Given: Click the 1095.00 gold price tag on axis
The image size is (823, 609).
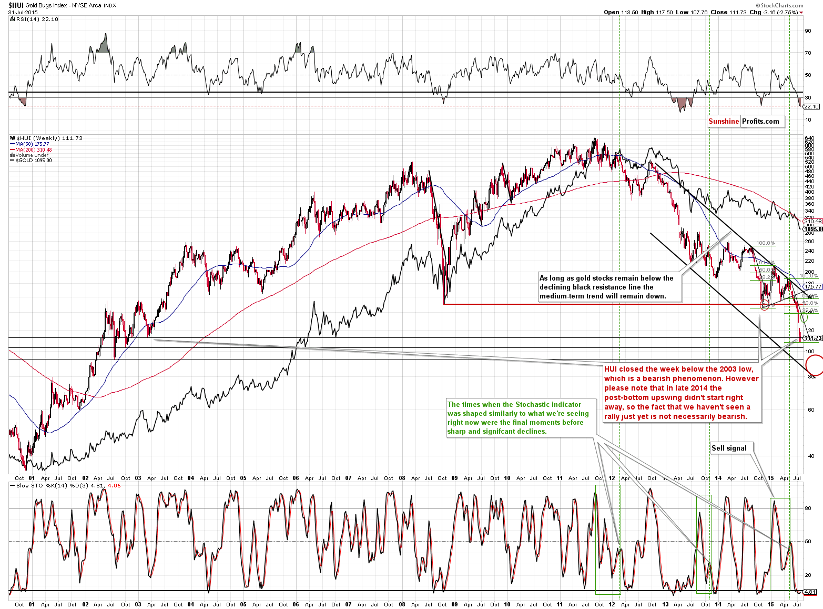Looking at the screenshot, I should pyautogui.click(x=813, y=229).
